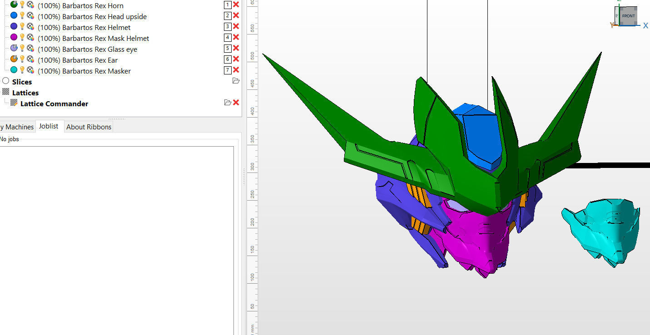Toggle visibility lightbulb for Barbartos Rex Ear
This screenshot has width=650, height=335.
click(22, 59)
